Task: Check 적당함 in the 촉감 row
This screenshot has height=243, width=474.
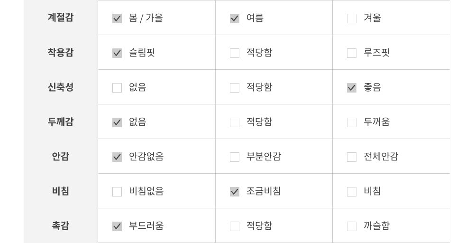Action: pos(235,226)
